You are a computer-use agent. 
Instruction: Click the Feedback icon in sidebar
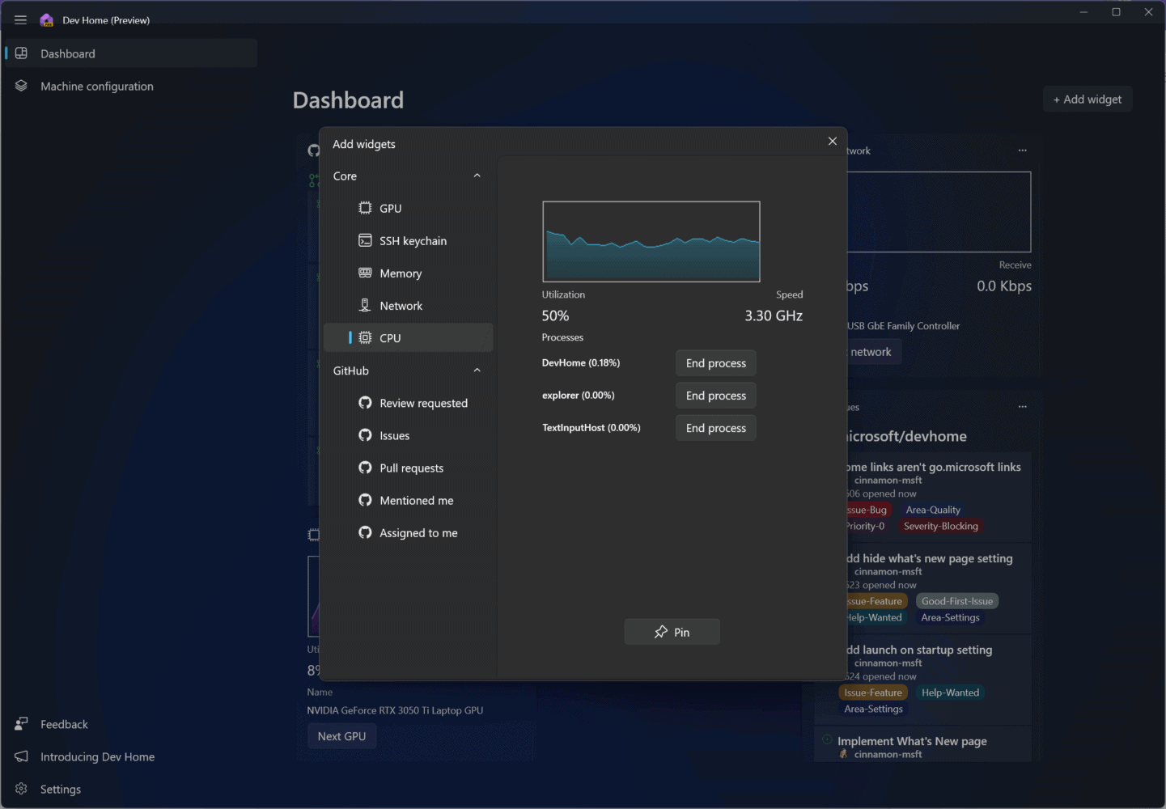22,724
